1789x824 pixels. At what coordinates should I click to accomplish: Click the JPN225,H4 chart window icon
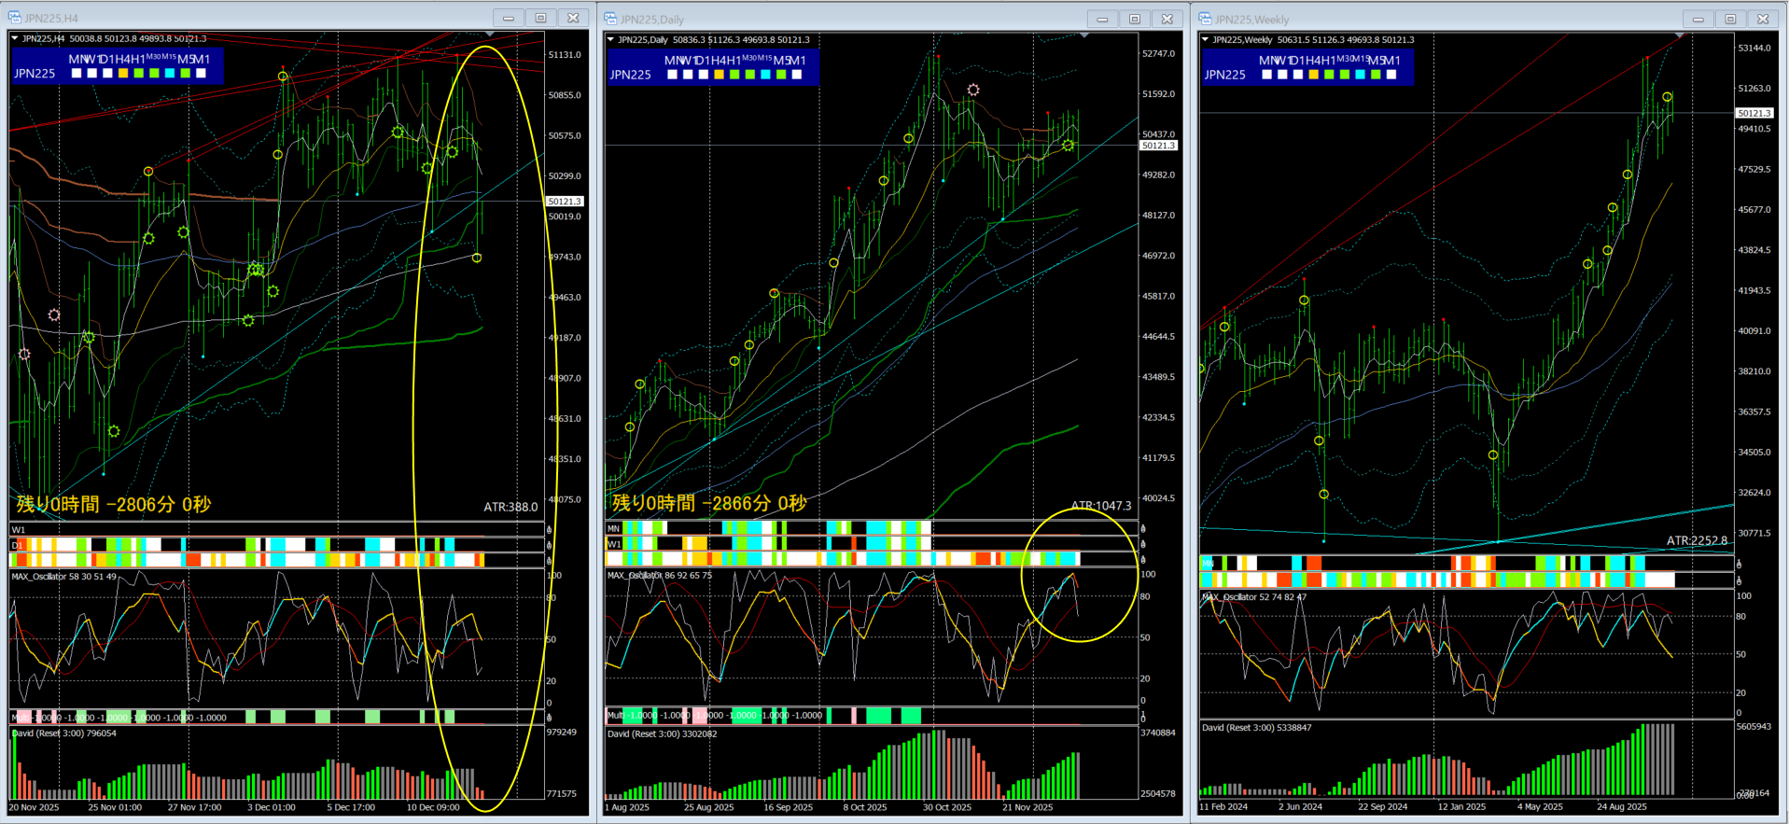click(15, 18)
